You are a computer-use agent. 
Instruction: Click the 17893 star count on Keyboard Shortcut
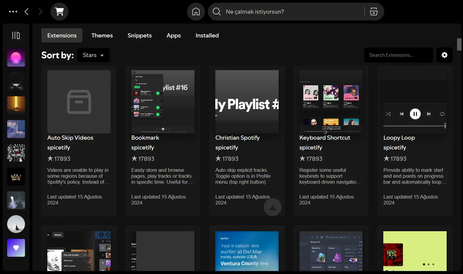coord(311,159)
